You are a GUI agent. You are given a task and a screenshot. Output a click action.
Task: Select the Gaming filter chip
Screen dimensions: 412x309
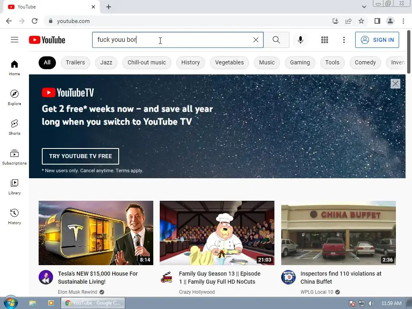300,62
